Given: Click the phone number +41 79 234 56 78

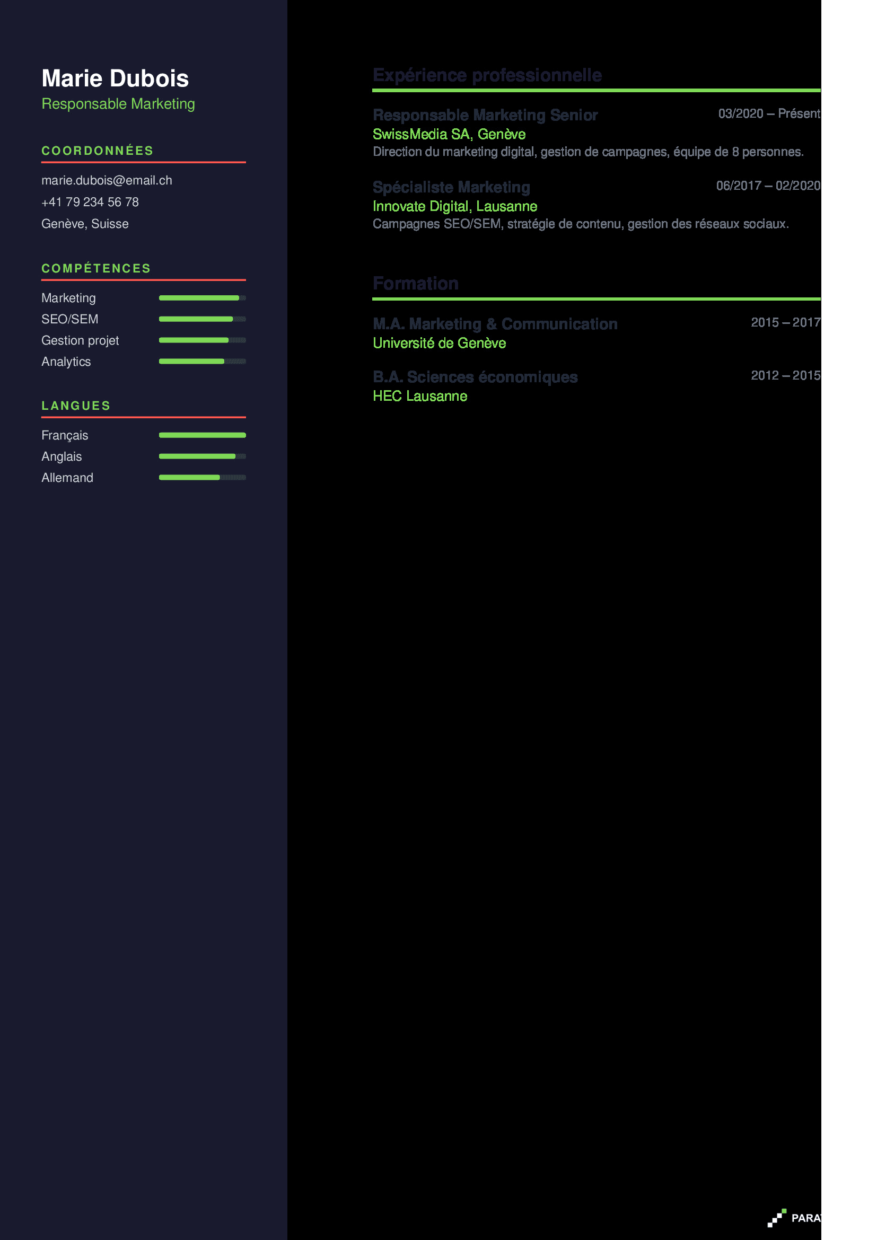Looking at the screenshot, I should click(90, 202).
